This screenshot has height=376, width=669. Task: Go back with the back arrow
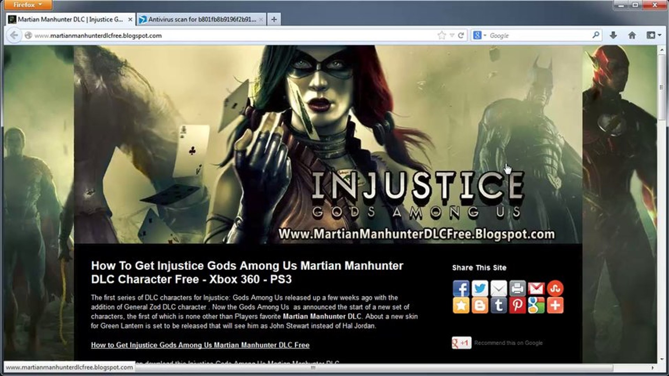[x=14, y=35]
